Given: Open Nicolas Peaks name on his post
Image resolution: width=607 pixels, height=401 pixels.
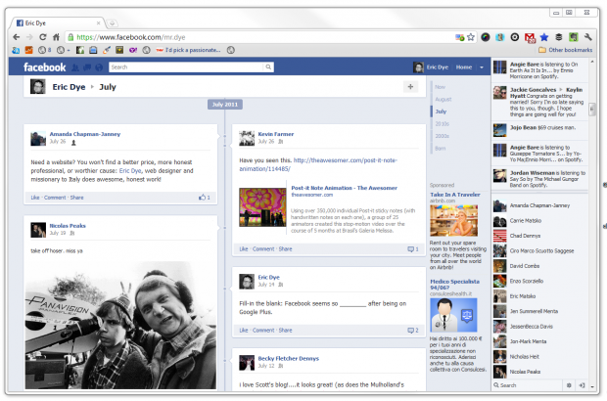Looking at the screenshot, I should point(68,226).
